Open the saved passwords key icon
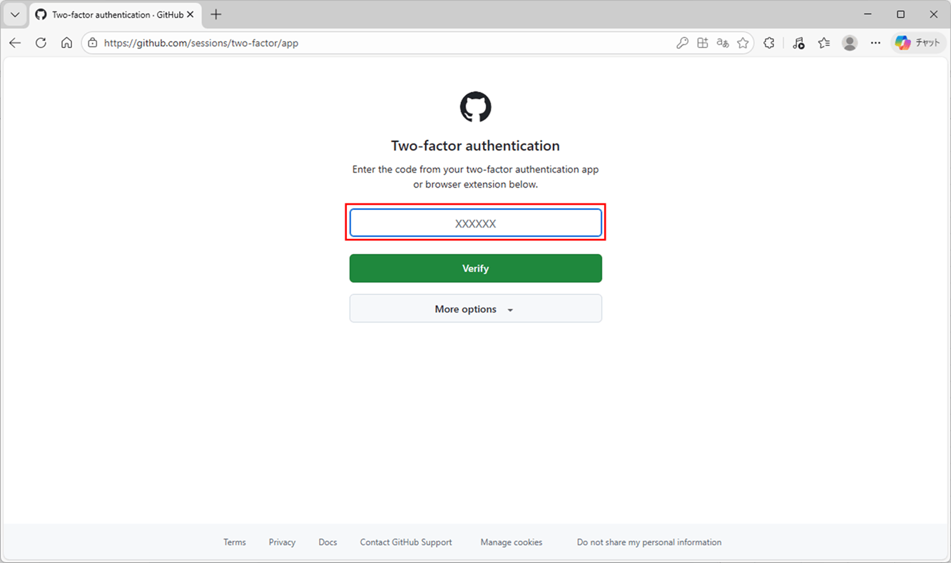951x563 pixels. 682,42
